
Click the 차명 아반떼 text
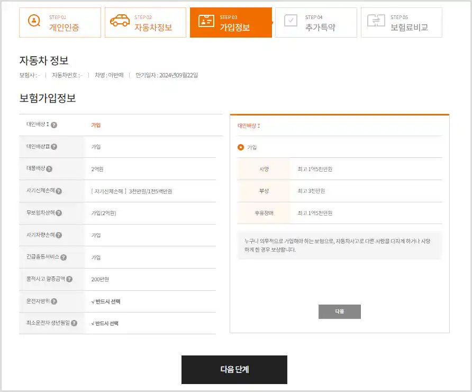(110, 75)
